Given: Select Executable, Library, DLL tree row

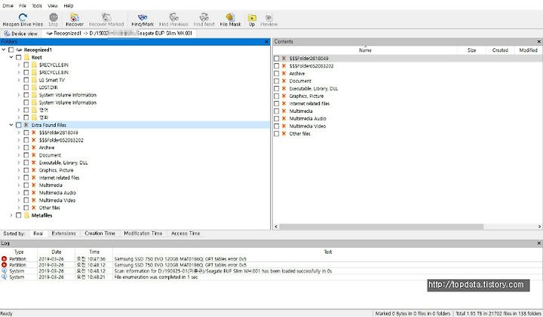Looking at the screenshot, I should click(63, 163).
